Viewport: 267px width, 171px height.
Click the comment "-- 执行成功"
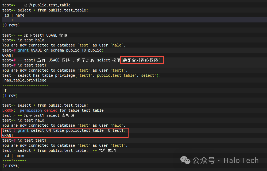pyautogui.click(x=104, y=151)
